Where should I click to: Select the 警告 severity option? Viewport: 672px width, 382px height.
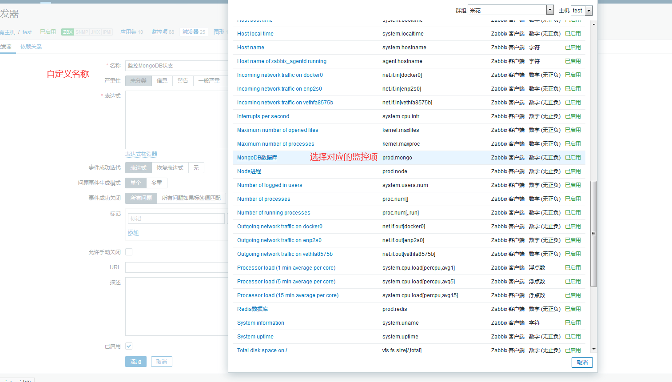183,81
